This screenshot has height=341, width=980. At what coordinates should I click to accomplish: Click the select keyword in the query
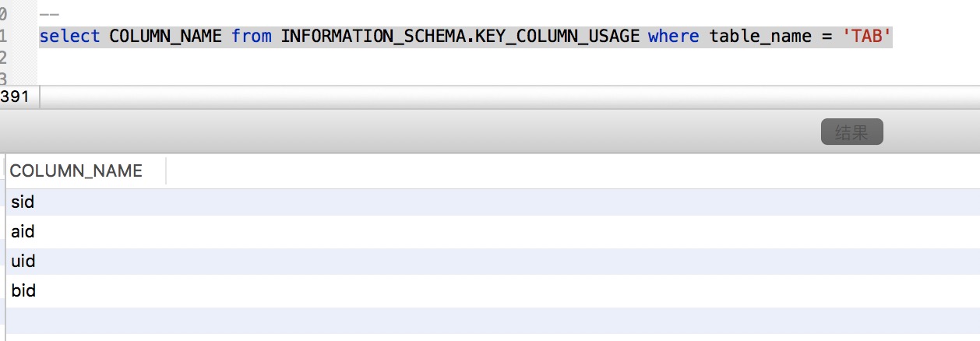click(x=69, y=36)
